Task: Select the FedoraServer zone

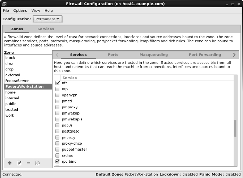Action: pos(28,81)
